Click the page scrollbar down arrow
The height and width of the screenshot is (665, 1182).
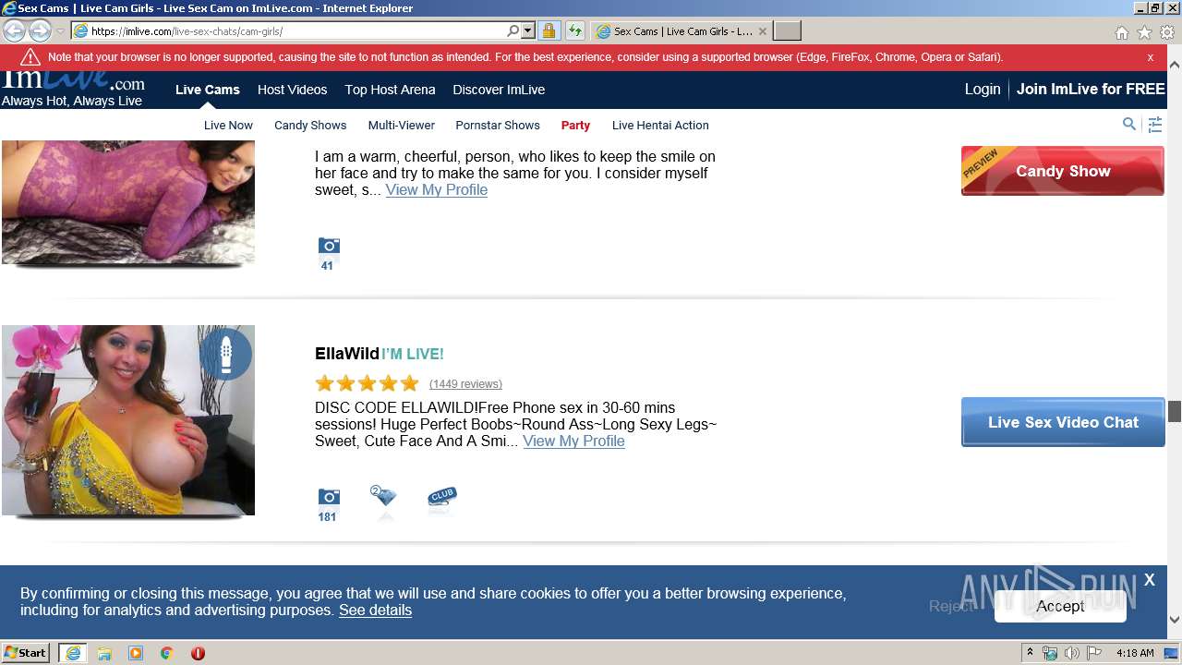coord(1175,620)
